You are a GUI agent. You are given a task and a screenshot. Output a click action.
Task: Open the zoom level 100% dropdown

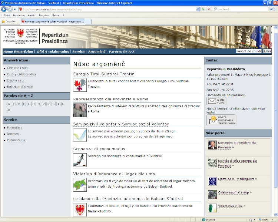(271, 219)
